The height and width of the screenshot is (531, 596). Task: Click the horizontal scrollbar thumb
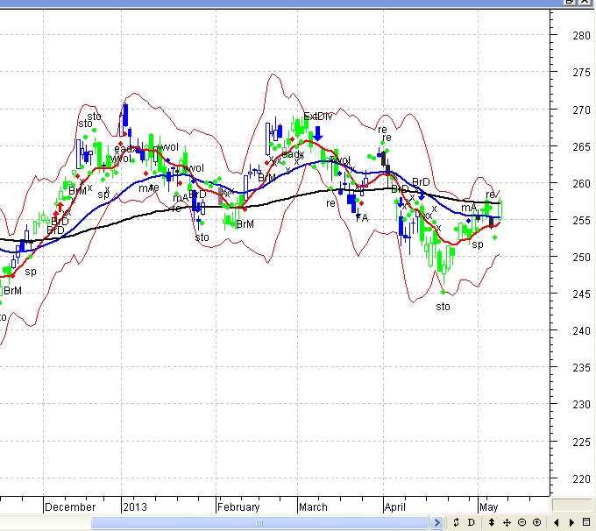pos(259,523)
